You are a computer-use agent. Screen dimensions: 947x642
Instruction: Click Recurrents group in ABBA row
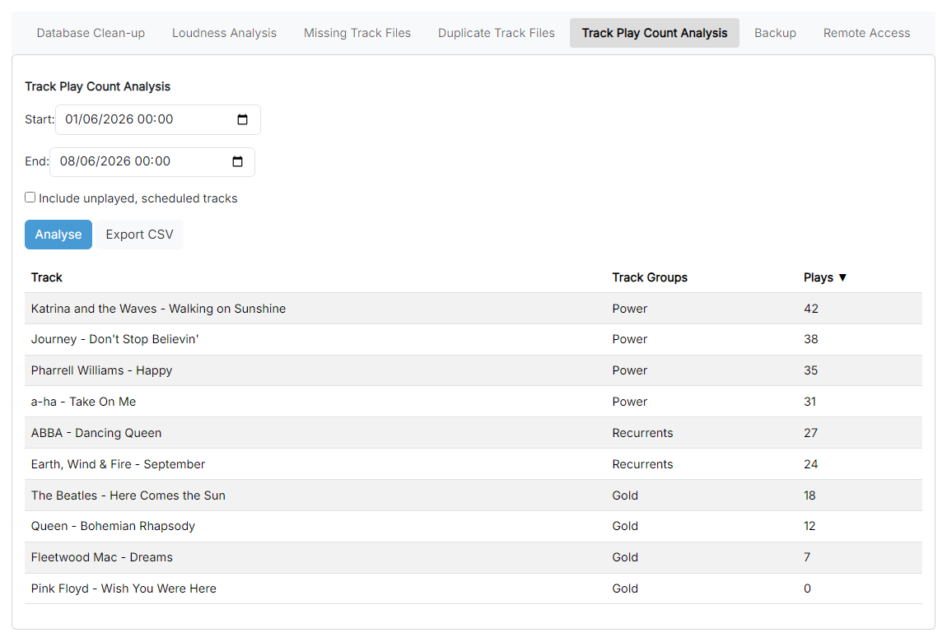(642, 433)
